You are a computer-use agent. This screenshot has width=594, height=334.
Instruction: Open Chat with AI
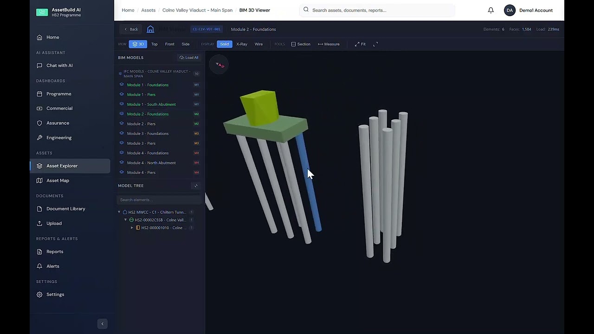[x=70, y=65]
